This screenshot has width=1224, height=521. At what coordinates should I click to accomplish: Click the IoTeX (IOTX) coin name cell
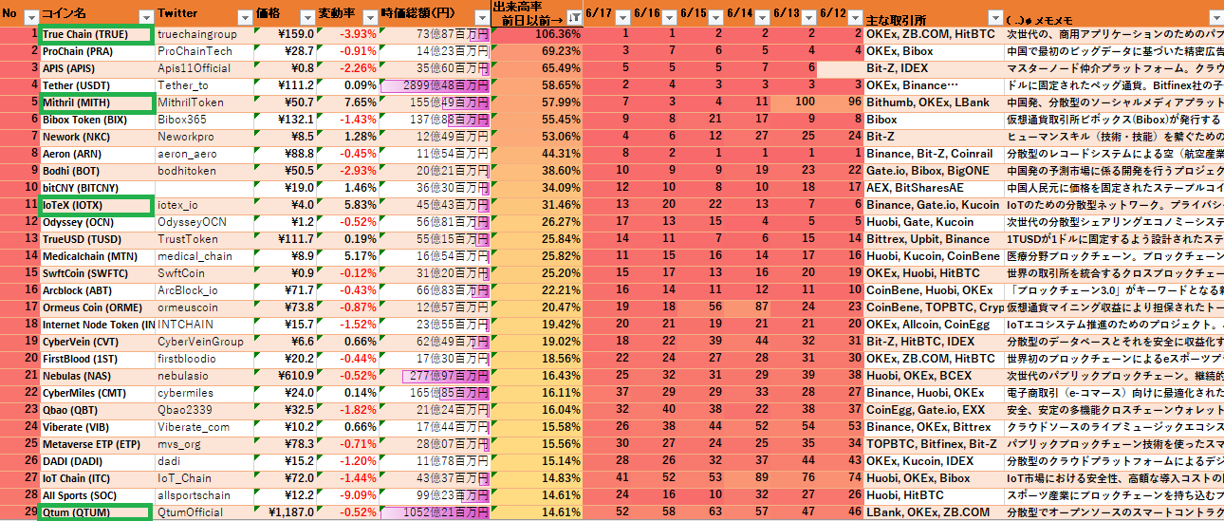(x=96, y=205)
